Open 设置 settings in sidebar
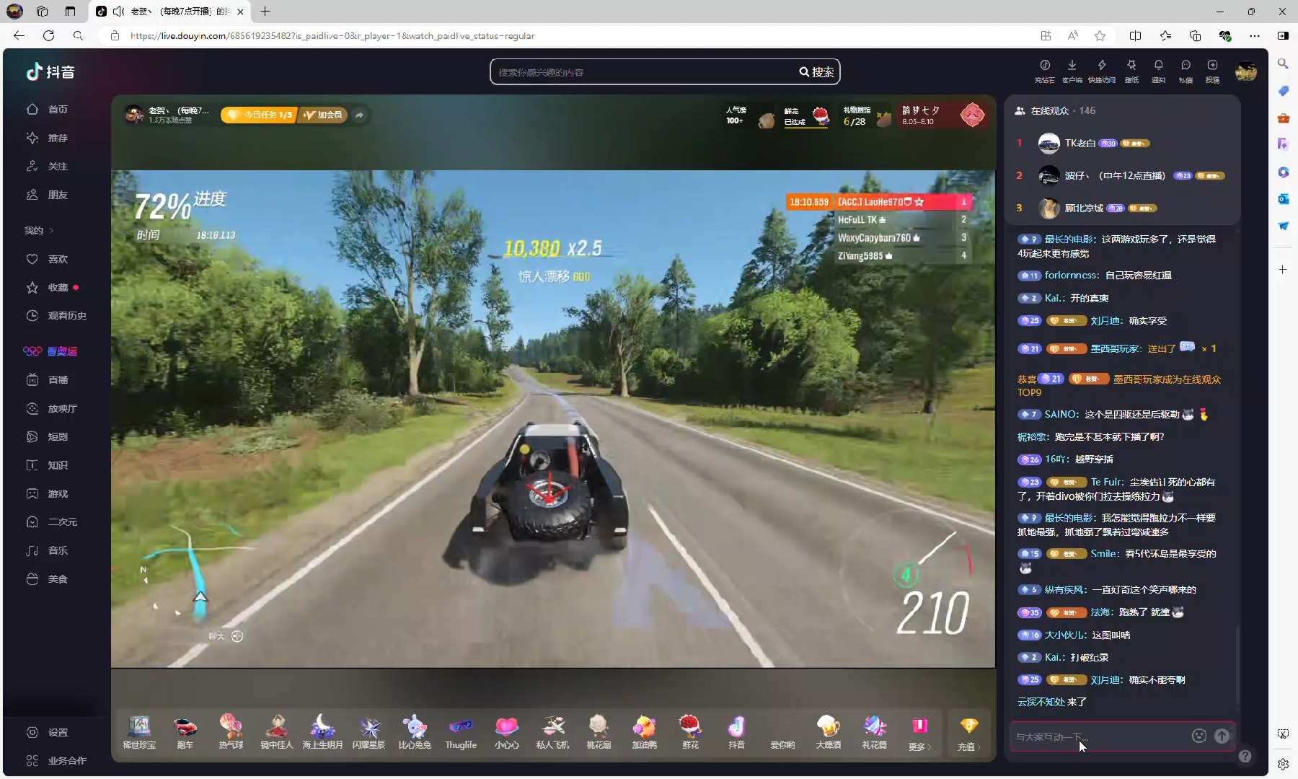This screenshot has height=779, width=1298. click(48, 732)
